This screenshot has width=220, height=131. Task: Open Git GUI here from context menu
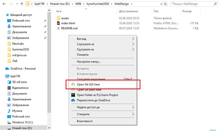[103, 84]
